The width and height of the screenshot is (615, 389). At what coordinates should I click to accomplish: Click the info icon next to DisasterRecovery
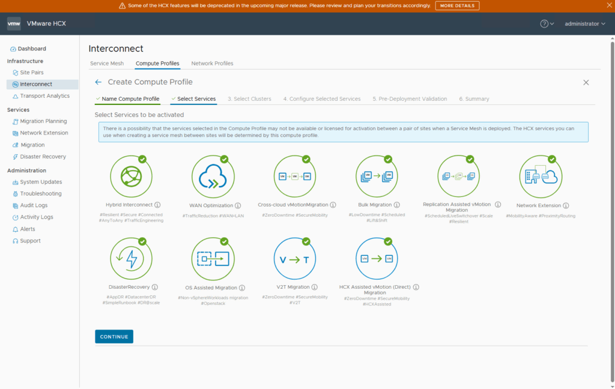point(155,287)
